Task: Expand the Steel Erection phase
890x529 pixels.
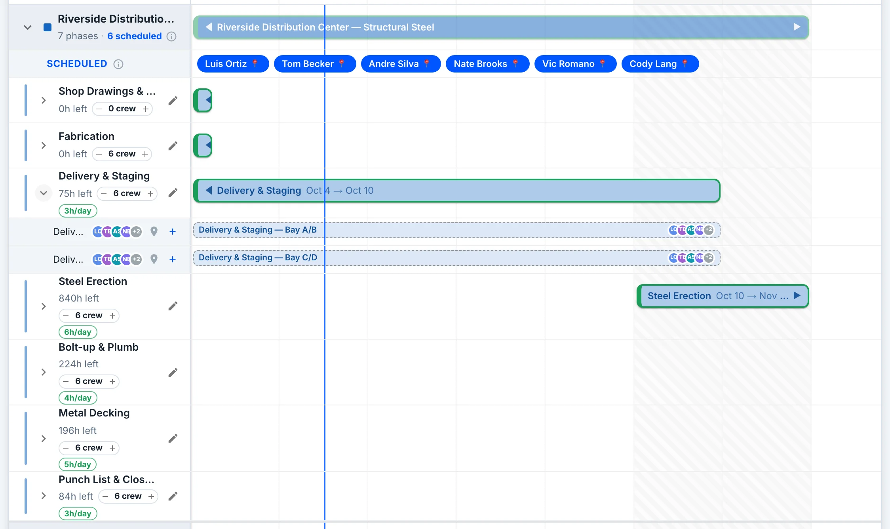Action: [x=44, y=306]
